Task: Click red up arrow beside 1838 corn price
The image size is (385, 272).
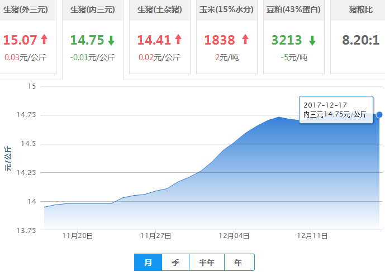Action: (245, 40)
